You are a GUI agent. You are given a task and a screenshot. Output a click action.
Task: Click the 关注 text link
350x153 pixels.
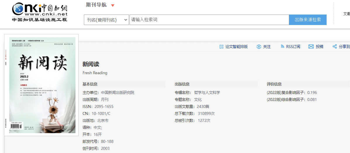point(267,47)
